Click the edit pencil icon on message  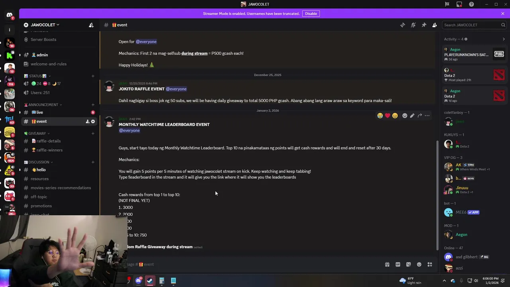412,116
